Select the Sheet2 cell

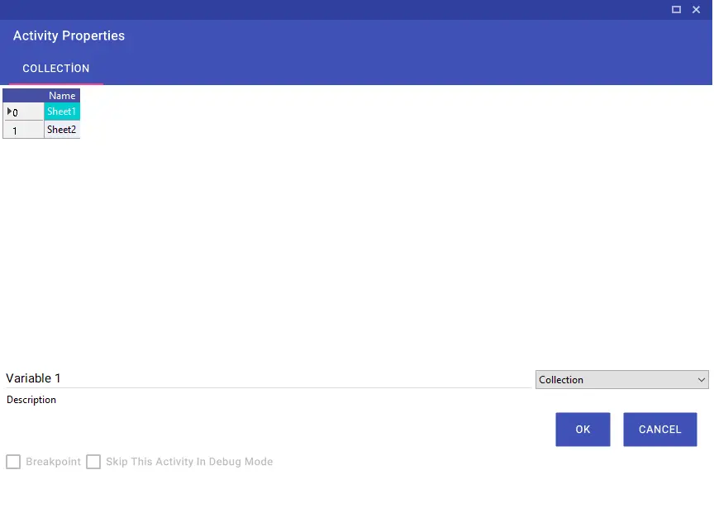click(62, 130)
